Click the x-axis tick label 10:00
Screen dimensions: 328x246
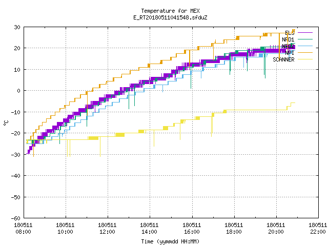click(65, 232)
